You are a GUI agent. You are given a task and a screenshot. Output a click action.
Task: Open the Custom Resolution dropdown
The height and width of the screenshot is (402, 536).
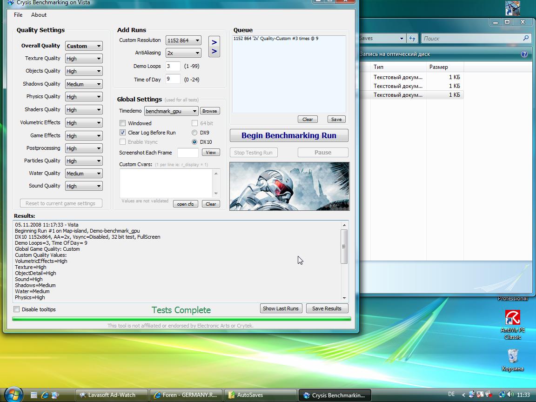(183, 40)
